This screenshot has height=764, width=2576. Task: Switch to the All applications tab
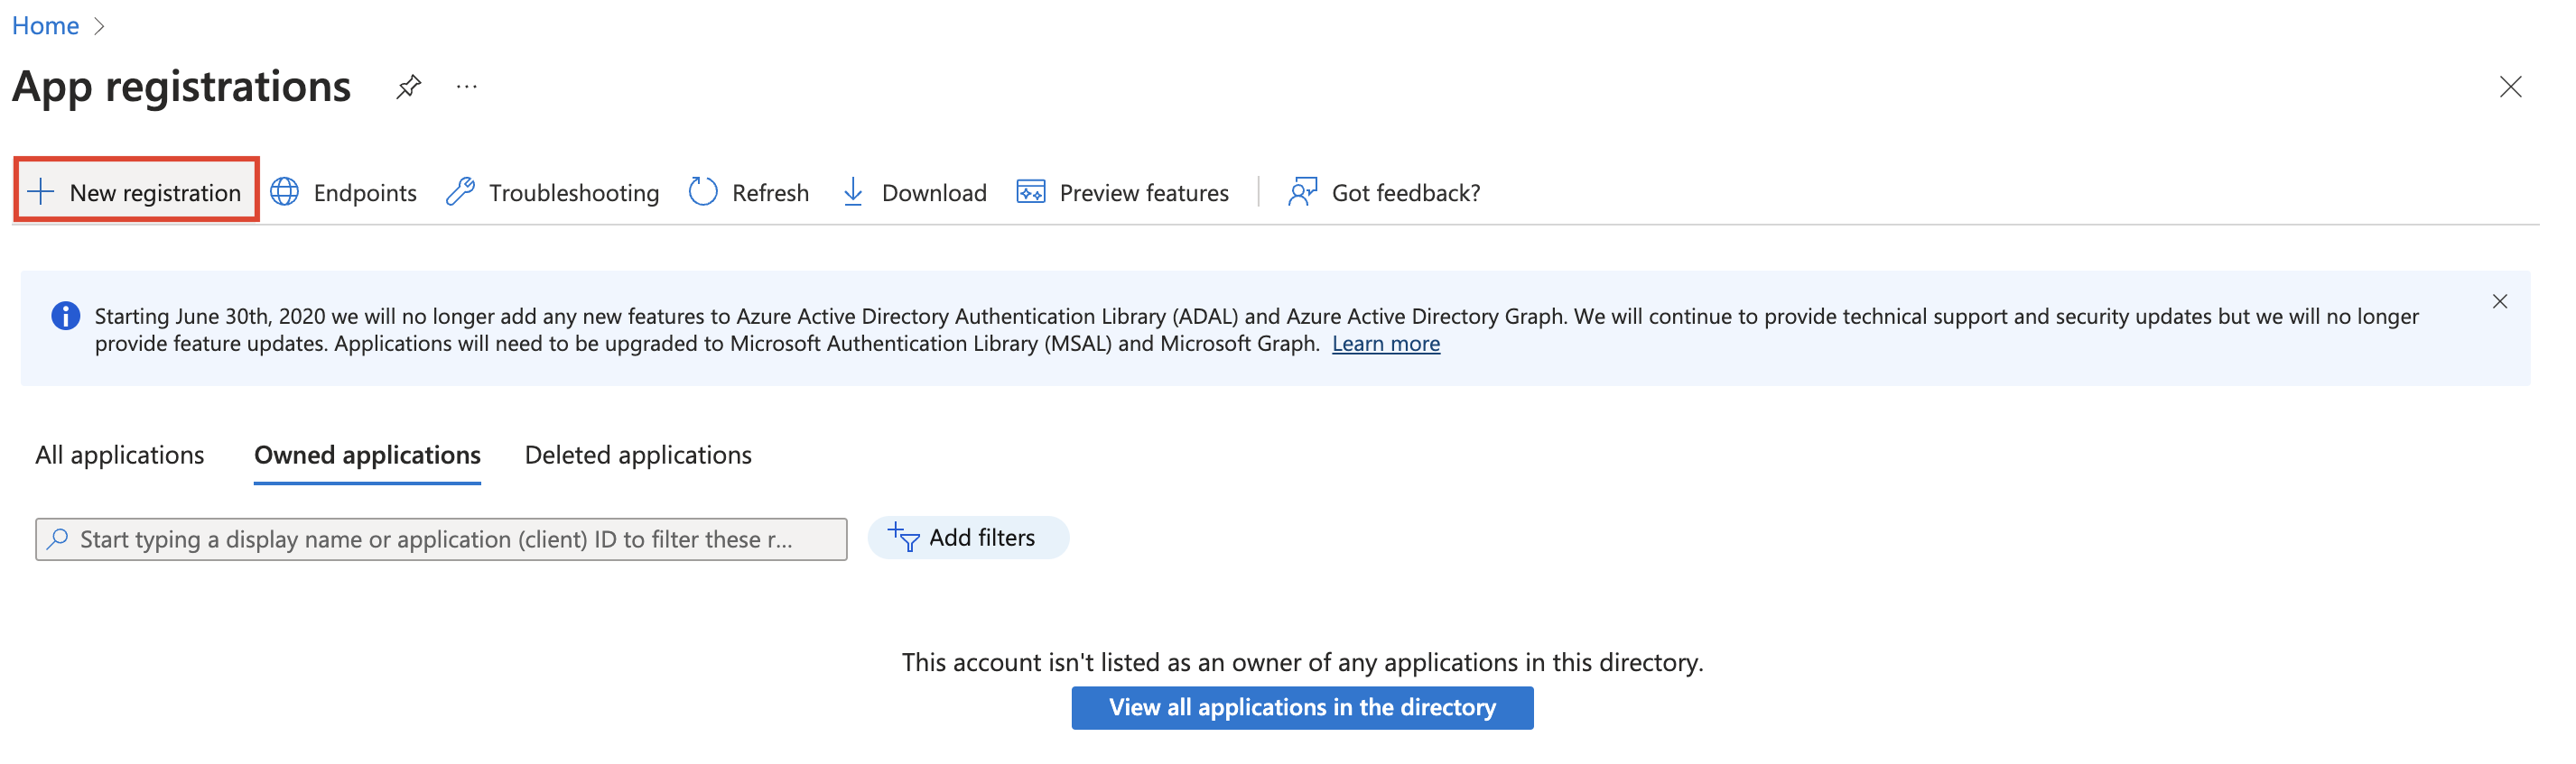pyautogui.click(x=120, y=456)
